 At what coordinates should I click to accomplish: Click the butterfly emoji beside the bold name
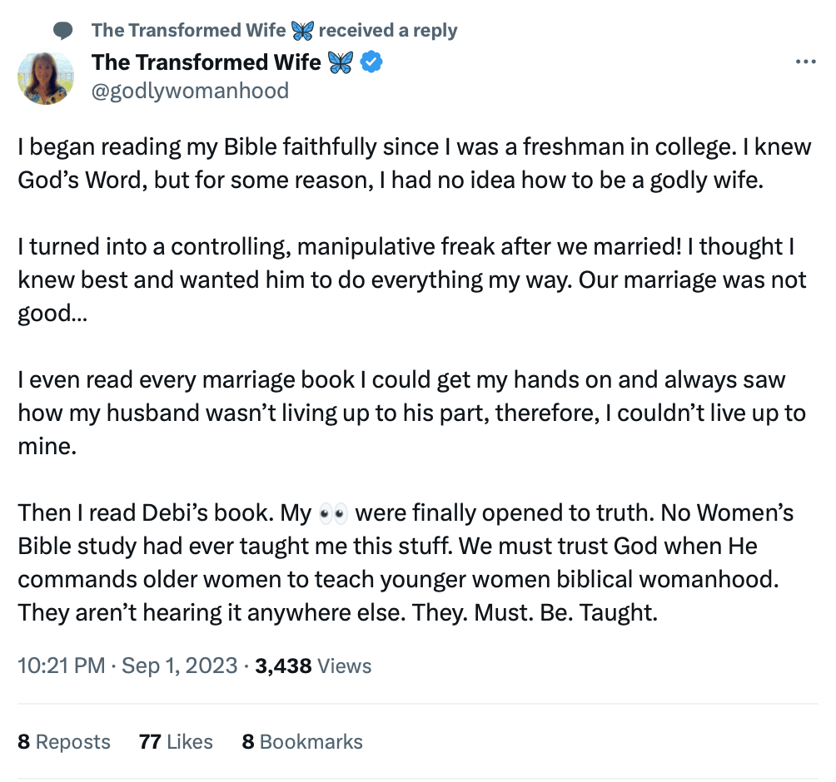pos(341,62)
